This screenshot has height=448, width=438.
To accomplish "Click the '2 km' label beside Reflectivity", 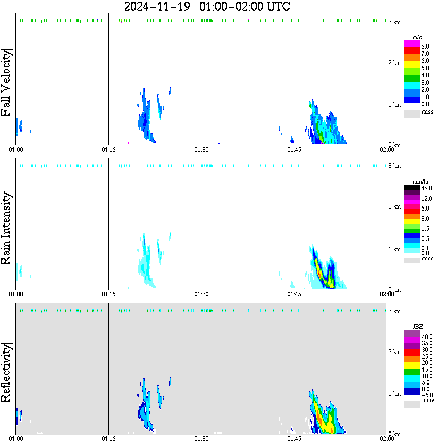I will pos(394,352).
